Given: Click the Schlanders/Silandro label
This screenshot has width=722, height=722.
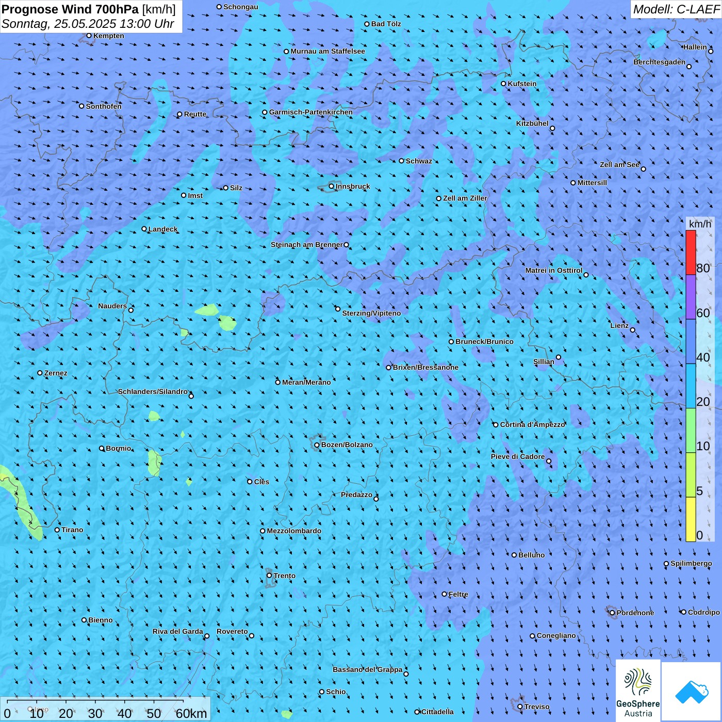Looking at the screenshot, I should (x=153, y=391).
